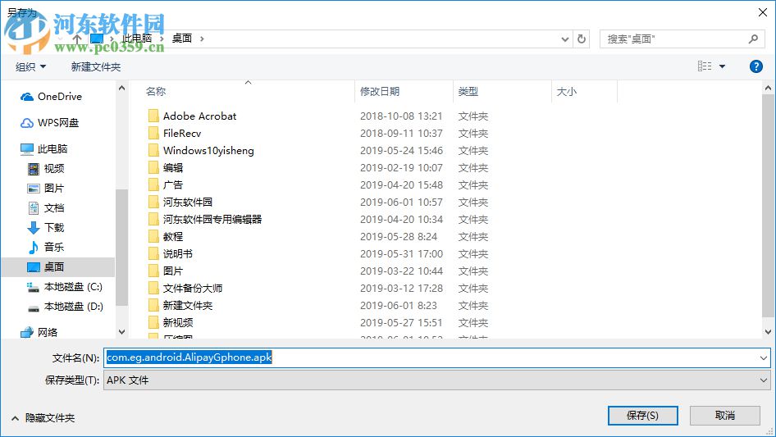
Task: Click the 保存(S) button
Action: [x=642, y=415]
